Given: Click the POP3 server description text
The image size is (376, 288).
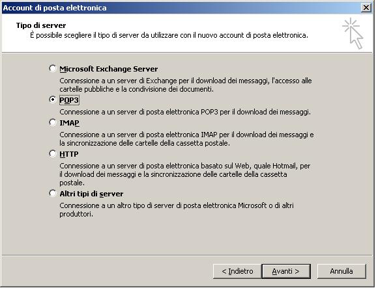Looking at the screenshot, I should point(185,112).
